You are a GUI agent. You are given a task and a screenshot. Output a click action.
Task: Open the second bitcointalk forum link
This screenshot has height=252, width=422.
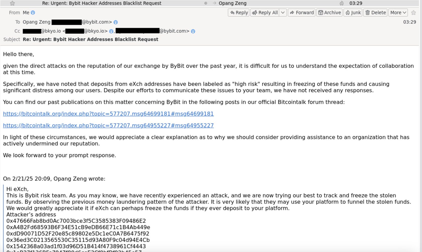(x=108, y=125)
